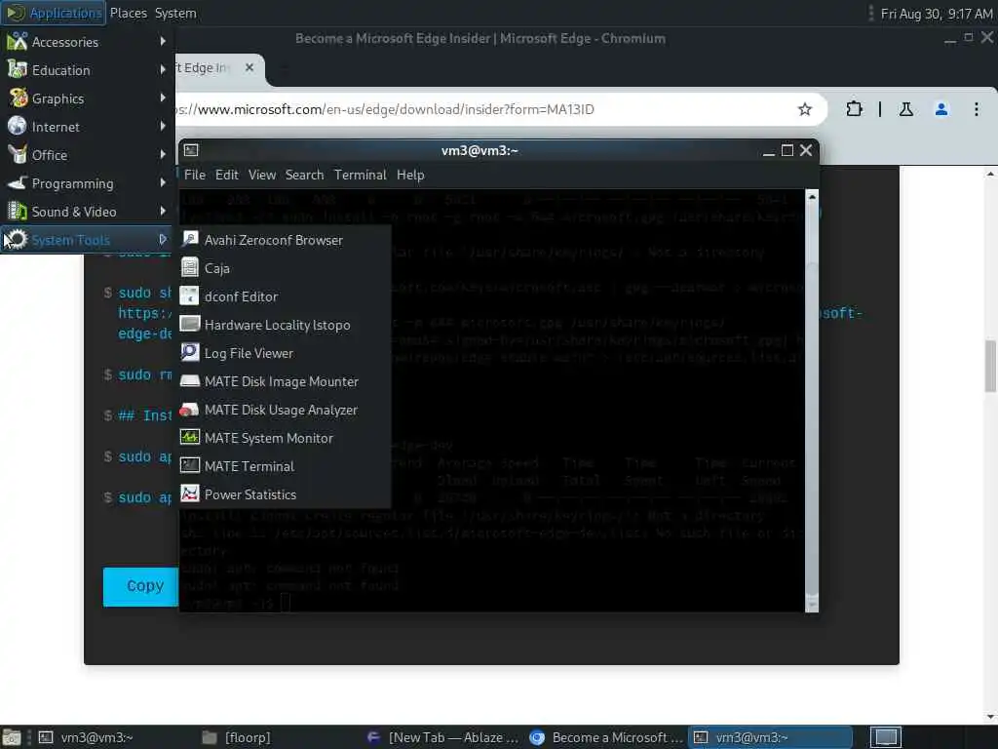The image size is (998, 749).
Task: Open the browser profile avatar
Action: [x=940, y=109]
